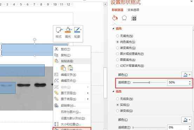The image size is (194, 130).
Task: Choose the paste as picture icon
Action: (70, 68)
